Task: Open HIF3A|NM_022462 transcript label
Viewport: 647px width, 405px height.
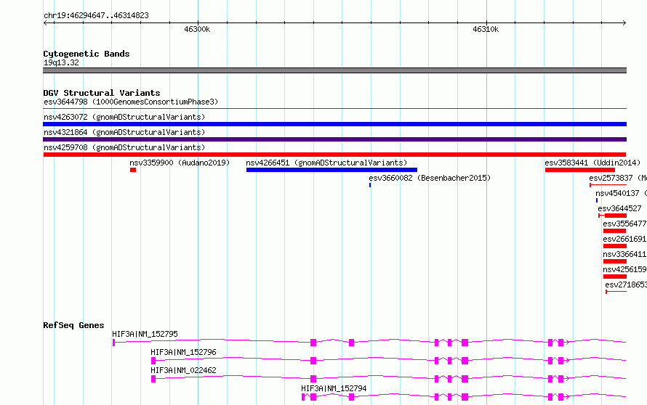Action: point(183,370)
